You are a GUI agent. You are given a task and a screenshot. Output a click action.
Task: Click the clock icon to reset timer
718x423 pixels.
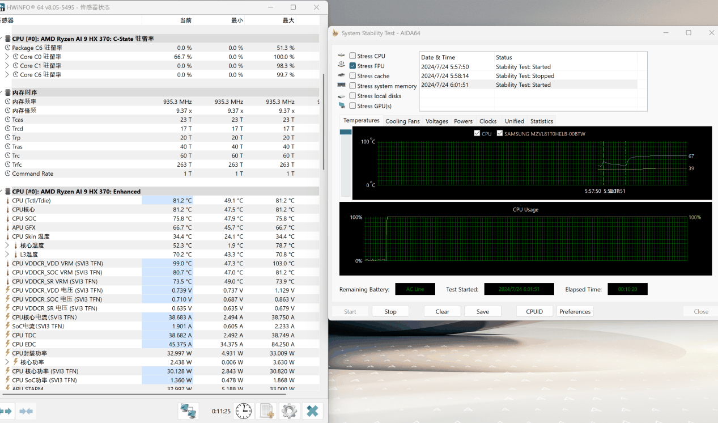point(244,411)
